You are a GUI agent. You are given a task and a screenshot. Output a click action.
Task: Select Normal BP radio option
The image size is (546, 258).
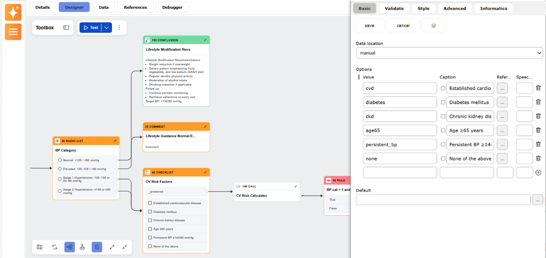pos(60,160)
